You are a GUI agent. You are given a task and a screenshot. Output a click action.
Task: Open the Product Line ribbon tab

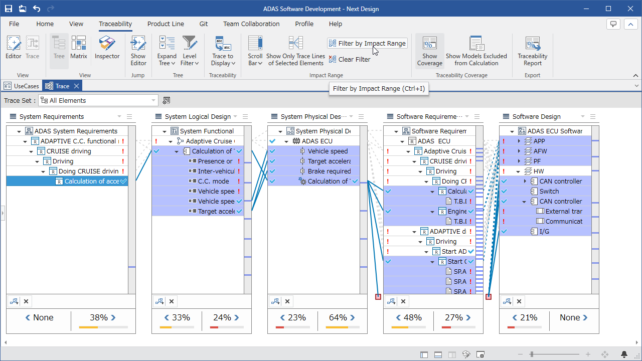pos(166,24)
